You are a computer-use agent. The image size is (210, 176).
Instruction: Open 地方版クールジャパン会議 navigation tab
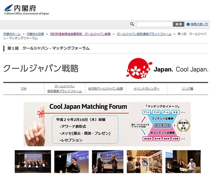106,89
